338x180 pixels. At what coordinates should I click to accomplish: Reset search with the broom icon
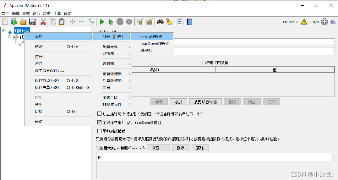tap(169, 22)
